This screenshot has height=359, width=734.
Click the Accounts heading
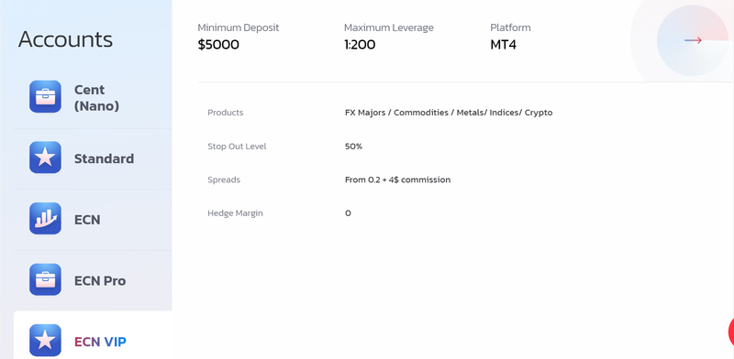click(65, 39)
